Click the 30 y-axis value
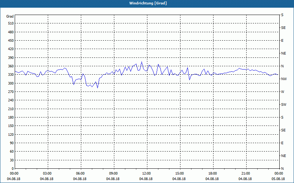294x183 pixels. point(11,160)
